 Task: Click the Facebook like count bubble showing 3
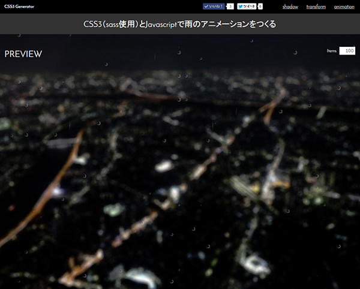pyautogui.click(x=230, y=7)
